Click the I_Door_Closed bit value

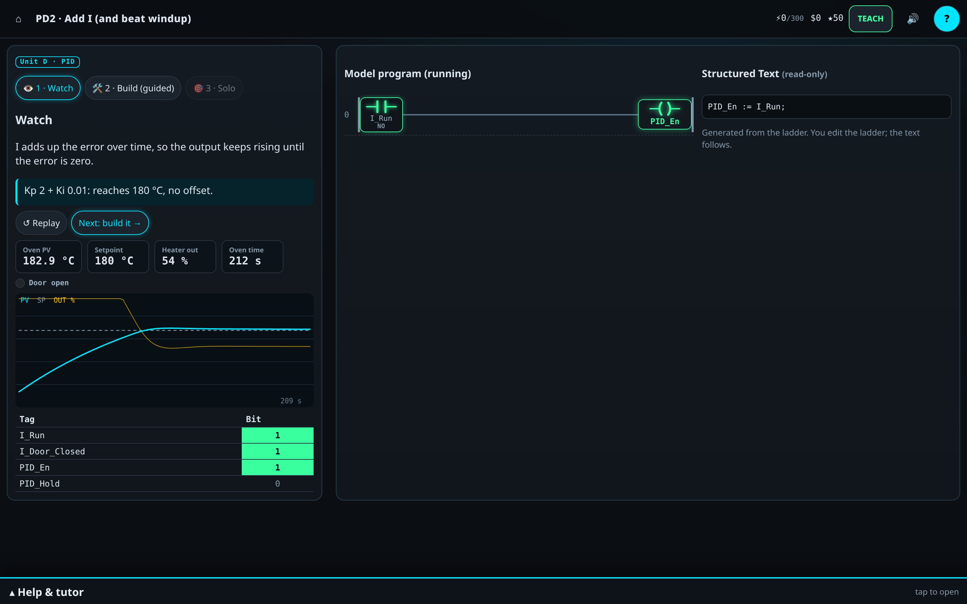pyautogui.click(x=278, y=451)
